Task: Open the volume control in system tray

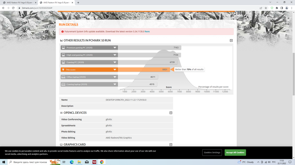Action: 269,162
